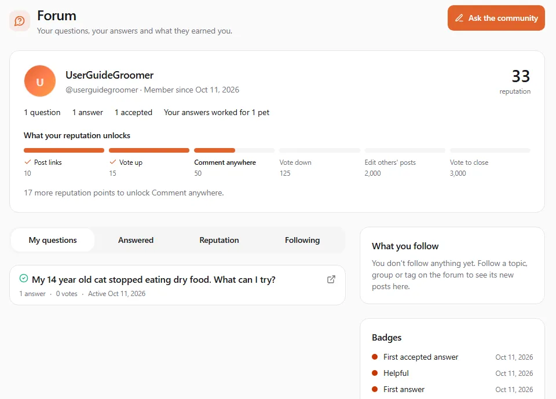Click the 'First accepted answer' badge label
This screenshot has width=556, height=399.
click(x=421, y=357)
